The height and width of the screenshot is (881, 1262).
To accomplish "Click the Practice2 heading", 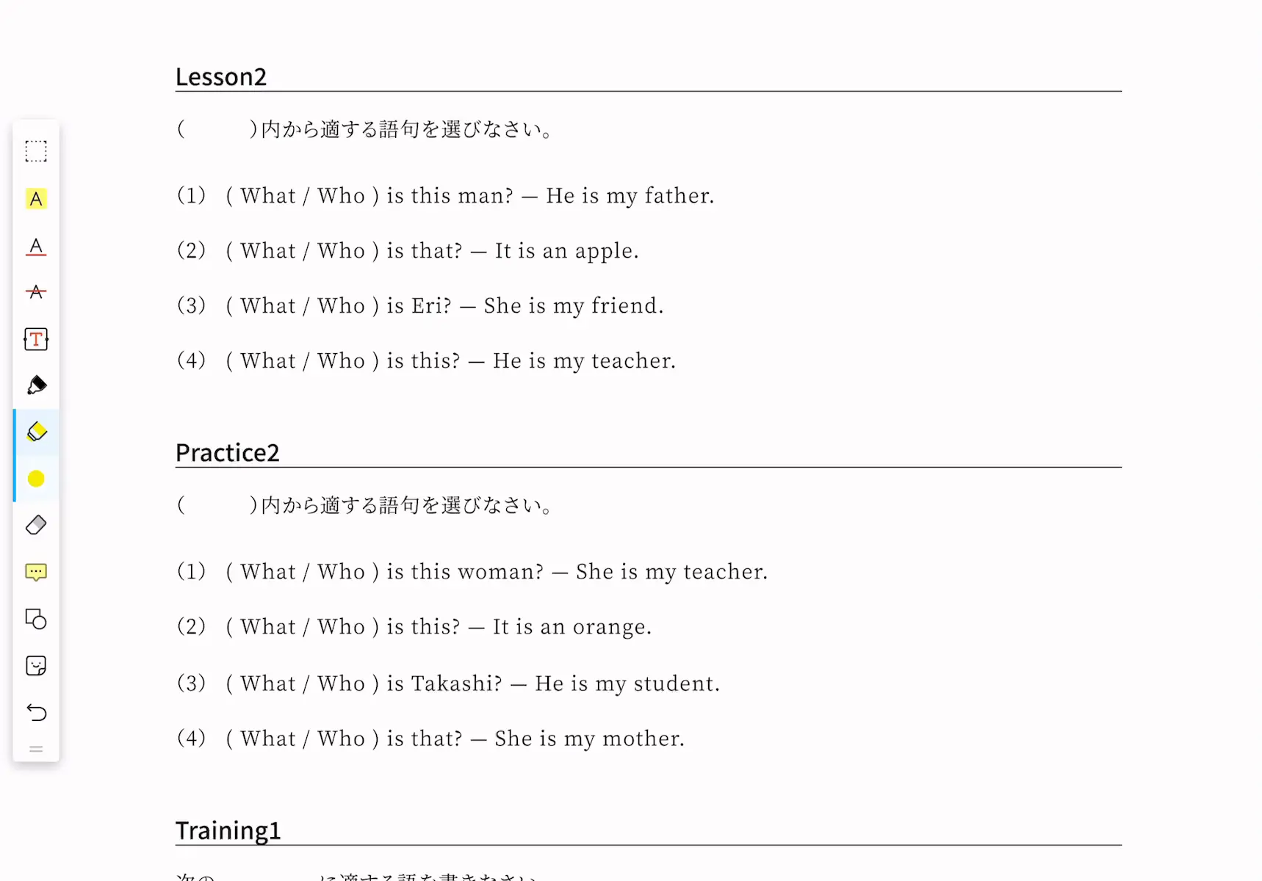I will tap(227, 452).
